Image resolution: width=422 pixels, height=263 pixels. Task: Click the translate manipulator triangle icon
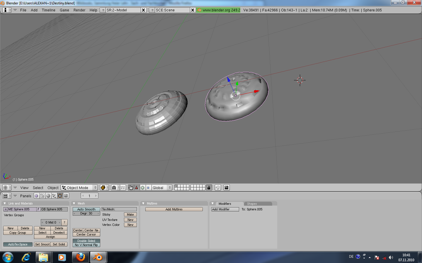pyautogui.click(x=137, y=188)
